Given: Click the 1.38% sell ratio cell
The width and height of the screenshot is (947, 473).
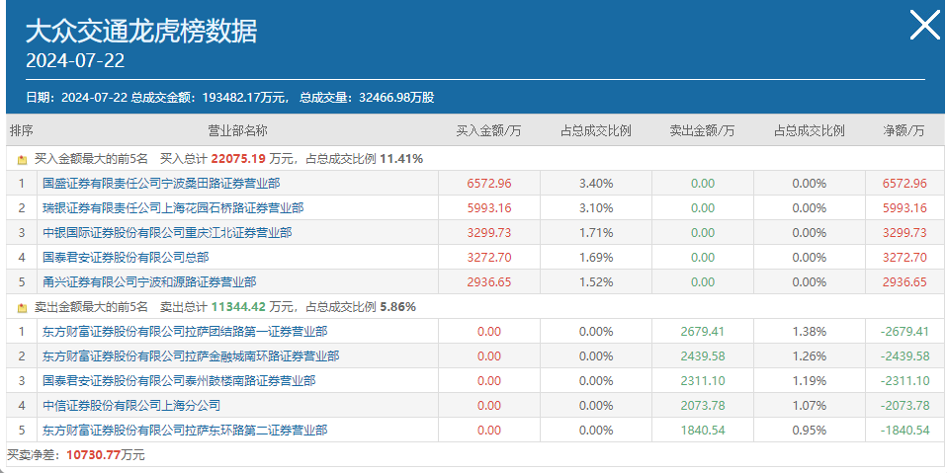Looking at the screenshot, I should point(810,331).
